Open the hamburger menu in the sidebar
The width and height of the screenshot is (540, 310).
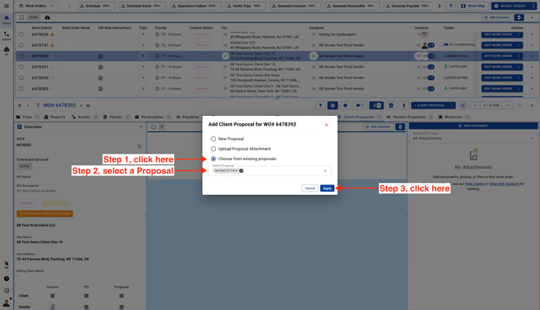6,6
